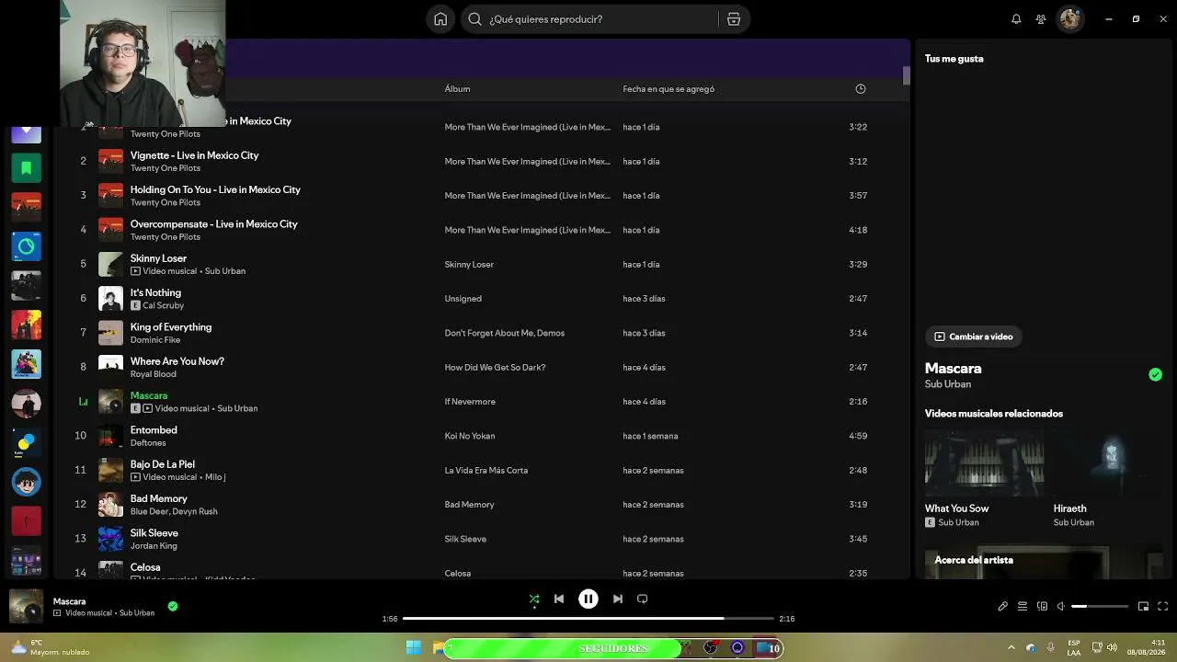Go to Spotify home with the house icon
Screen dimensions: 1177x662
pyautogui.click(x=440, y=19)
